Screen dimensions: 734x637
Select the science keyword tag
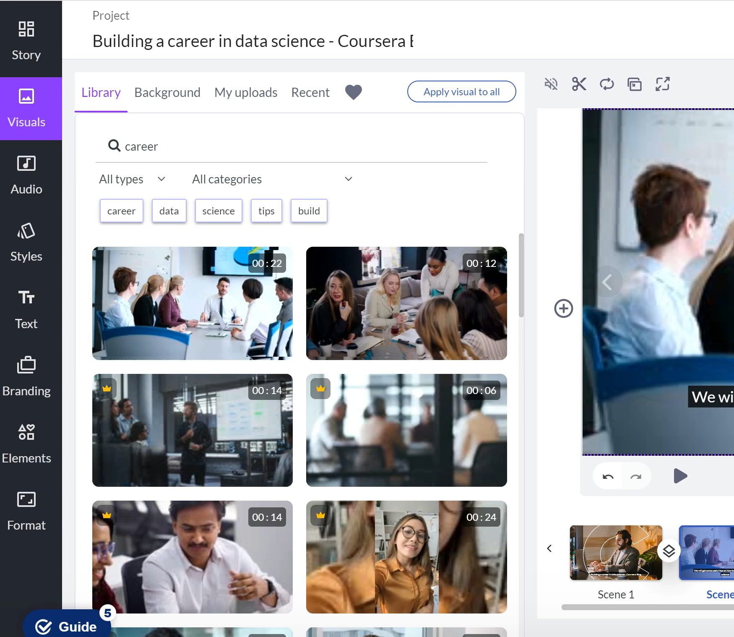219,211
